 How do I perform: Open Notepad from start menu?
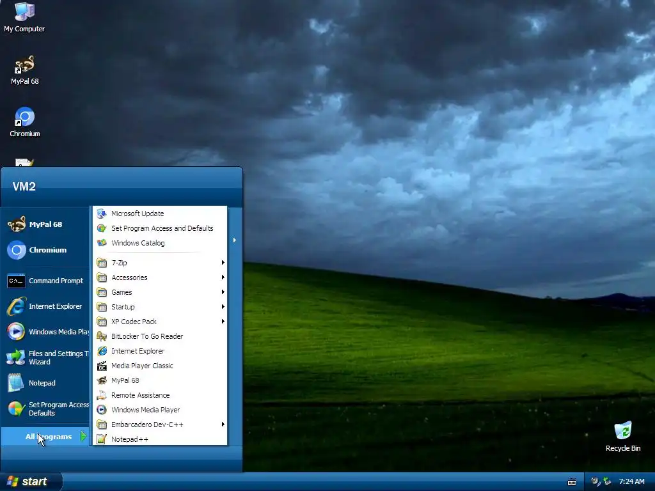[45, 383]
